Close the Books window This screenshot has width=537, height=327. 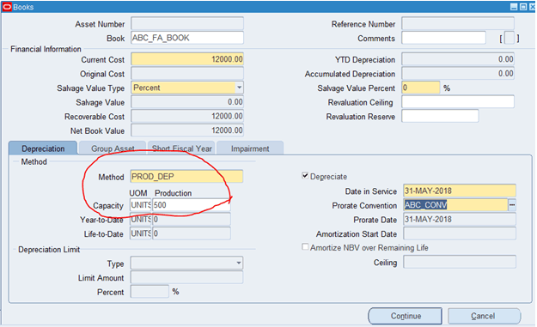coord(532,7)
